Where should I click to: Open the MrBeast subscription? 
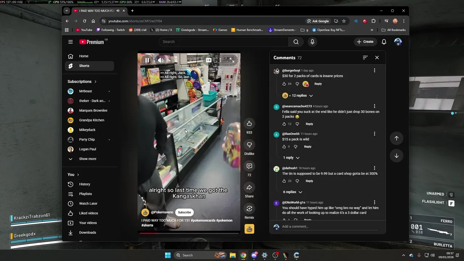89,91
